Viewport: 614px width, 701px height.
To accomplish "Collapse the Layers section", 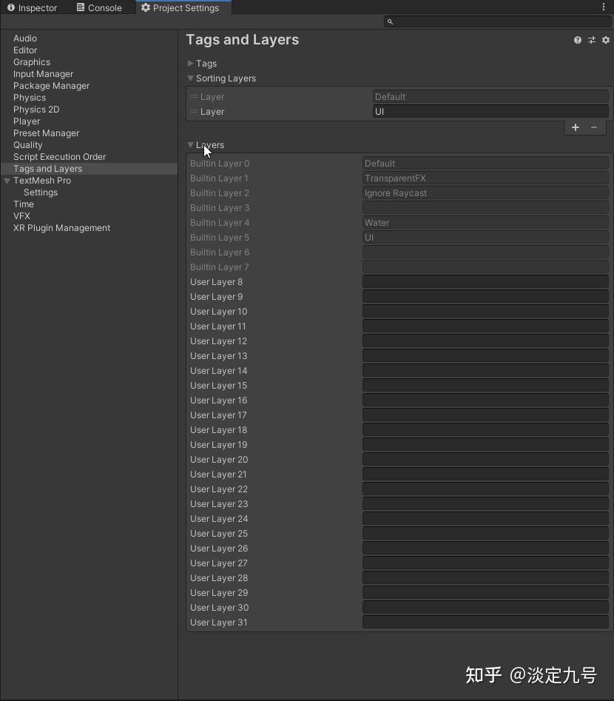I will pos(191,145).
